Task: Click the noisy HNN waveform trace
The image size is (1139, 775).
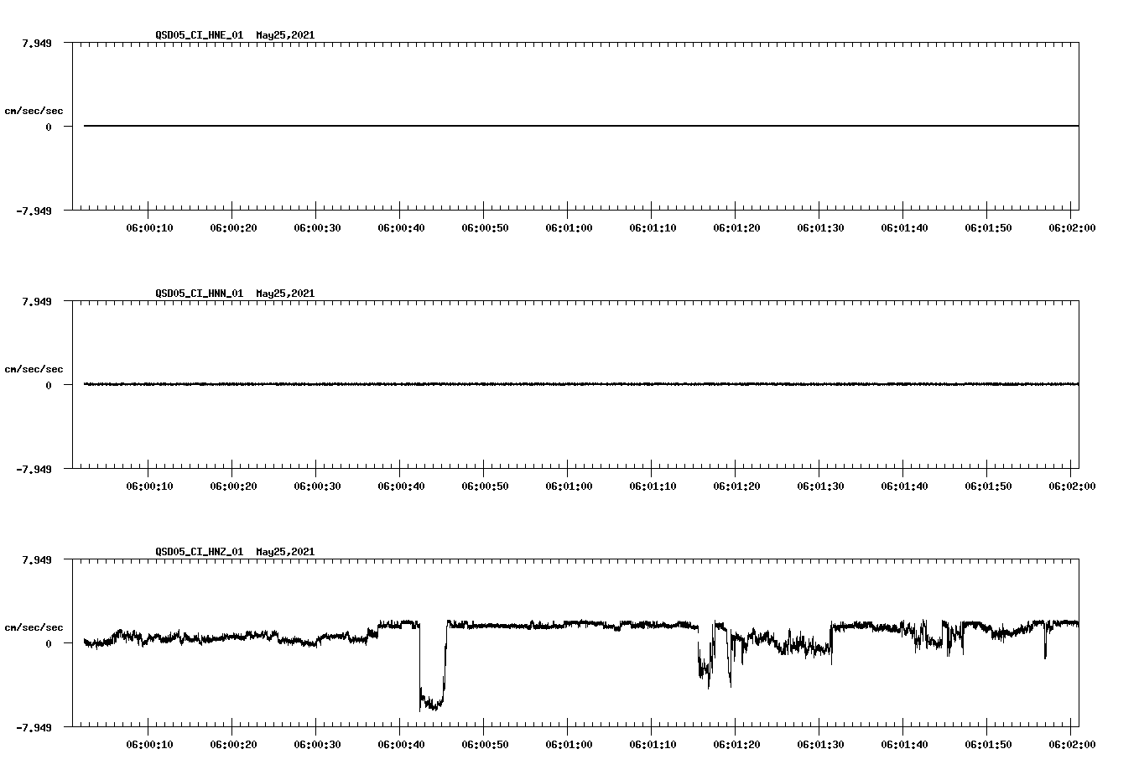Action: [503, 385]
